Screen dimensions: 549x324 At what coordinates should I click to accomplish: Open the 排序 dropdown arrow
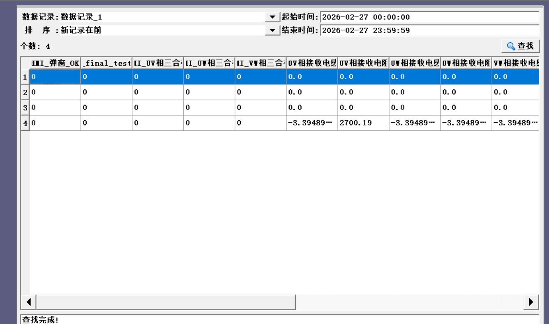tap(272, 30)
